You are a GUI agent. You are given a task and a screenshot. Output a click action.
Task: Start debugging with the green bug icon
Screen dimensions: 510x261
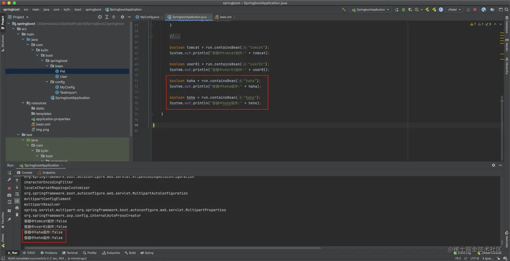click(403, 10)
